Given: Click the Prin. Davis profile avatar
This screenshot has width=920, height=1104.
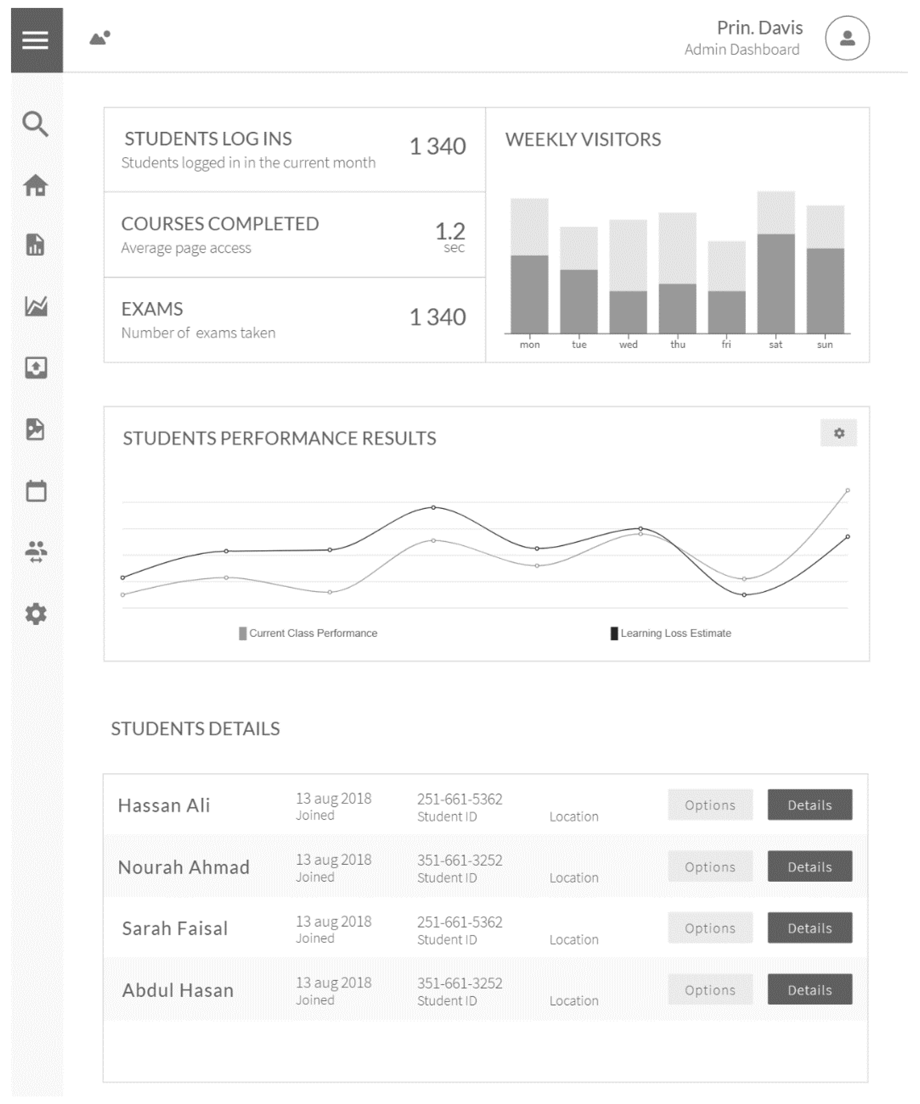Looking at the screenshot, I should (x=847, y=38).
